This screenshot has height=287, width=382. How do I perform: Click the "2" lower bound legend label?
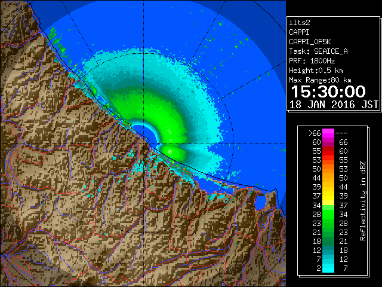click(319, 268)
